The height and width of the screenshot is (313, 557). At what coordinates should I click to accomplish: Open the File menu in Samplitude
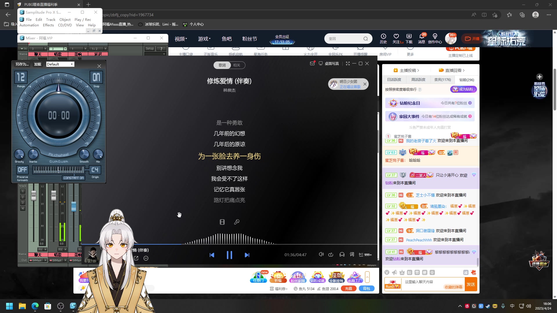click(x=29, y=19)
